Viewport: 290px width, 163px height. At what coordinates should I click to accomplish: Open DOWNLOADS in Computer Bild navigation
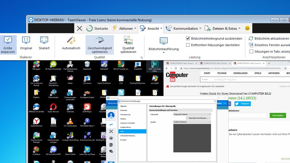point(240,73)
